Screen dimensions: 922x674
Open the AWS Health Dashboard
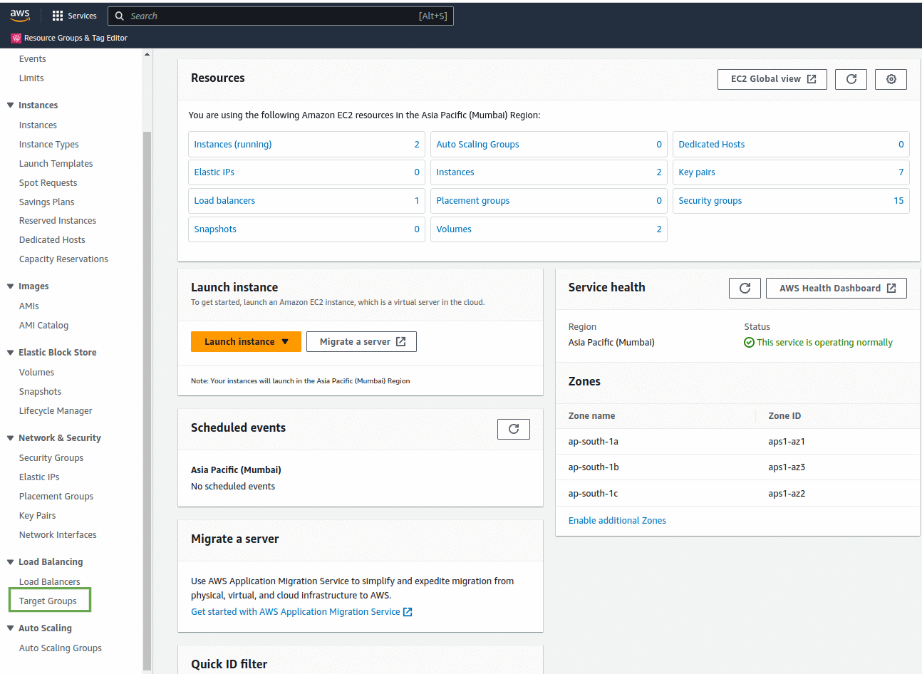point(836,288)
